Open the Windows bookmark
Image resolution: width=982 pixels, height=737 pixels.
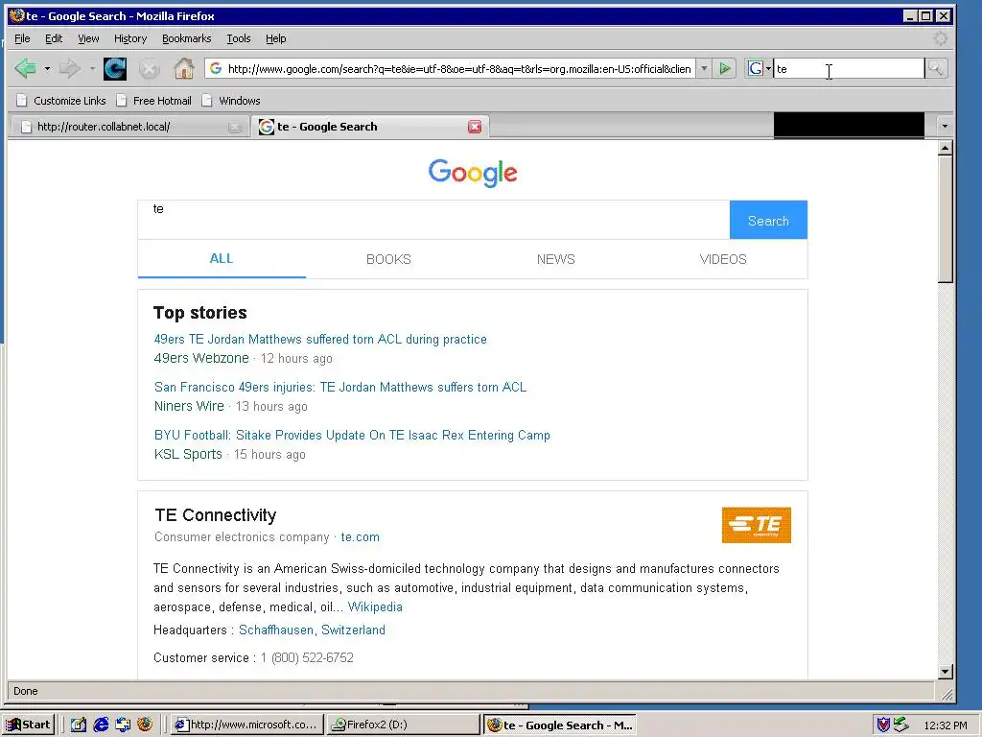[231, 101]
